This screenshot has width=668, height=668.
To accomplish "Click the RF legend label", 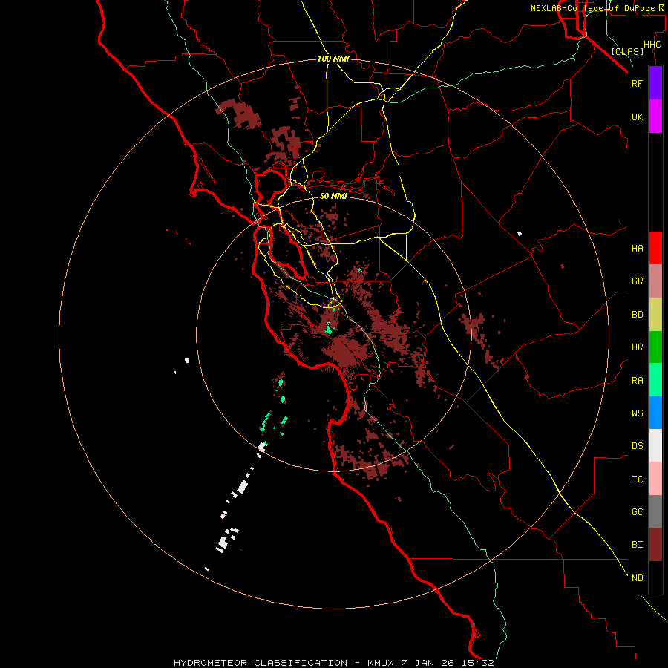I will pos(637,84).
